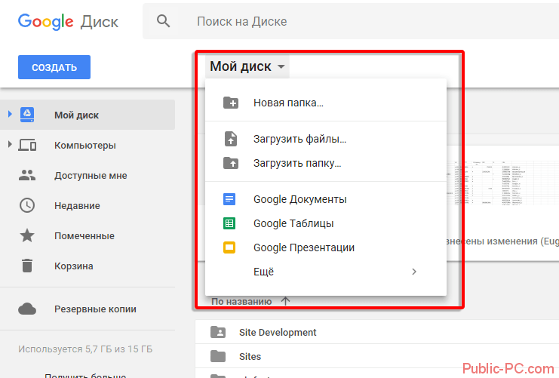
Task: Select the Site Development folder row
Action: (377, 332)
